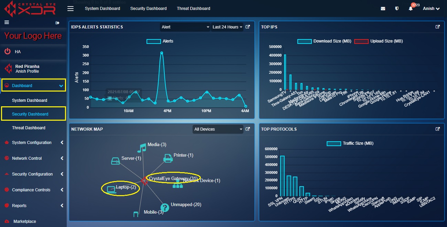Open the Last 24 Hours dropdown
Image resolution: width=447 pixels, height=227 pixels.
[x=227, y=27]
